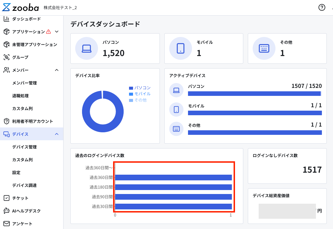Click the tablet icon in モバイル card

[x=181, y=48]
